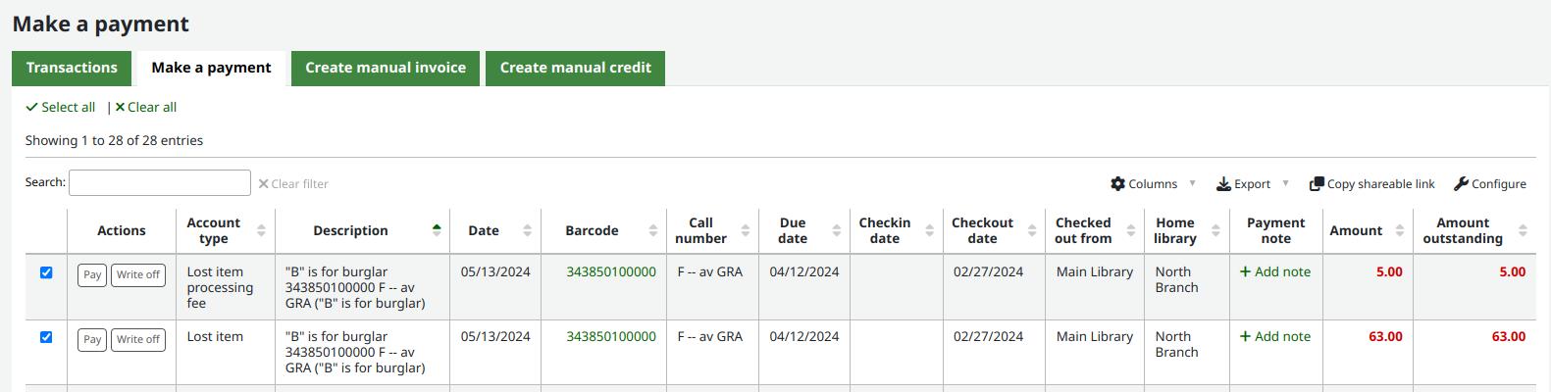Image resolution: width=1551 pixels, height=392 pixels.
Task: Click the Export download icon
Action: [1223, 184]
